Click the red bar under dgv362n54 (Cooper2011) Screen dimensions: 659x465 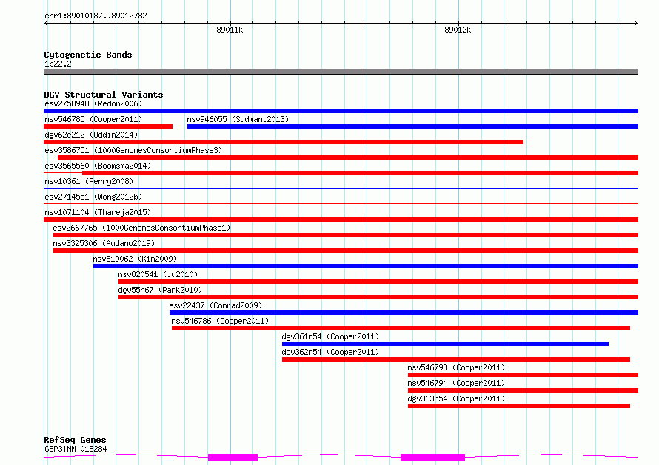(456, 359)
